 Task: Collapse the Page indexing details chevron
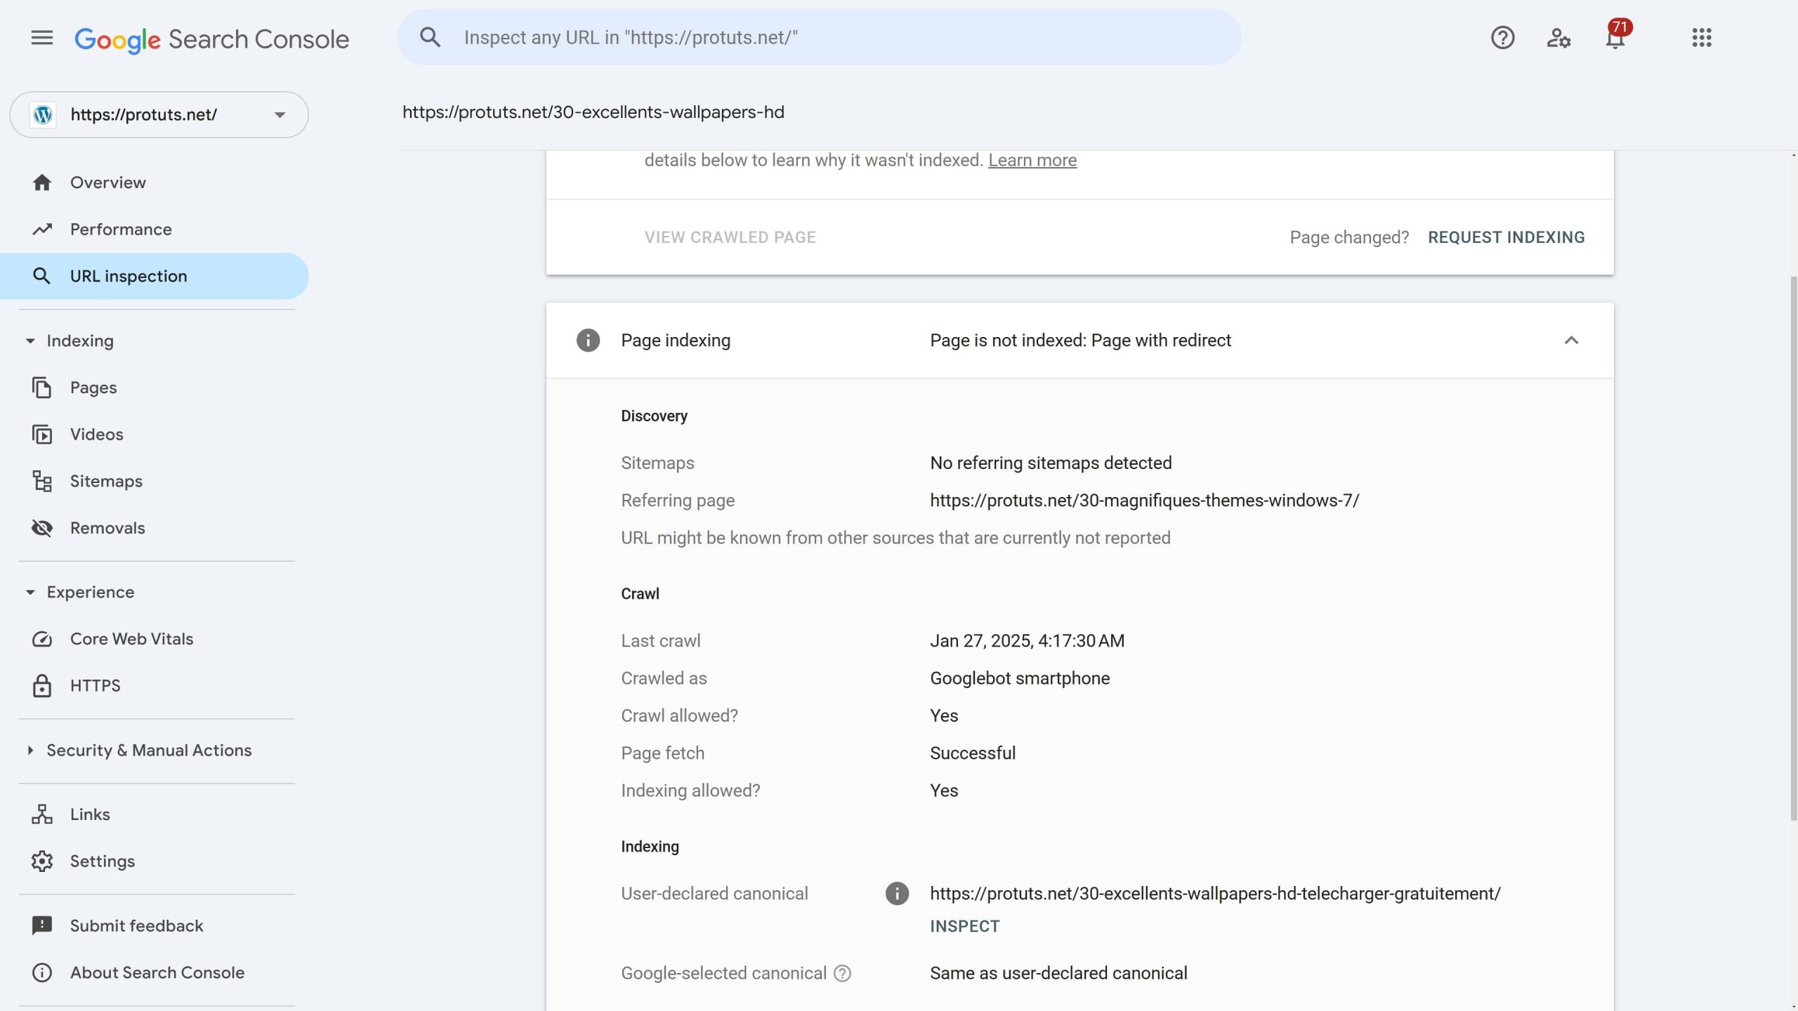coord(1571,341)
